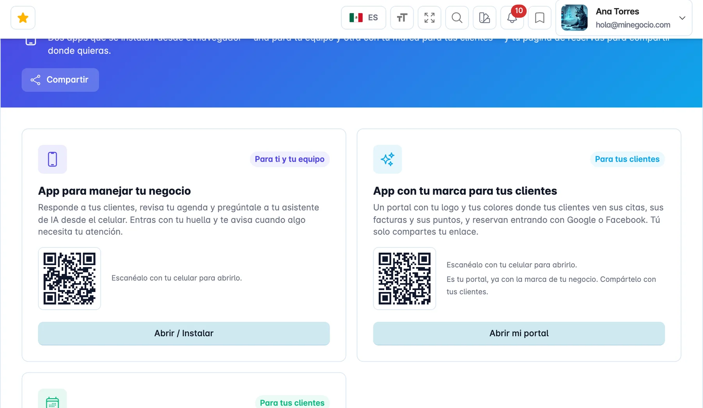Click the bookmark icon in header
The width and height of the screenshot is (703, 408).
[540, 18]
